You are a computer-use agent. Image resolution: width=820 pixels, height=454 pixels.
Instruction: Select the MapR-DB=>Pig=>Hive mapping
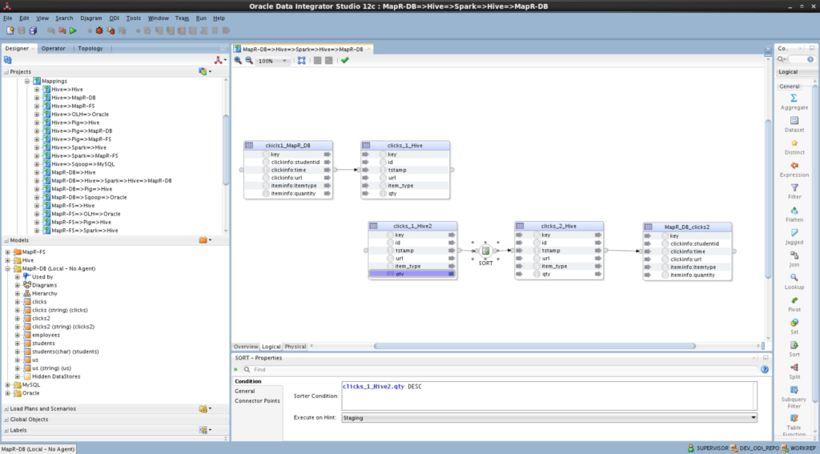click(82, 189)
